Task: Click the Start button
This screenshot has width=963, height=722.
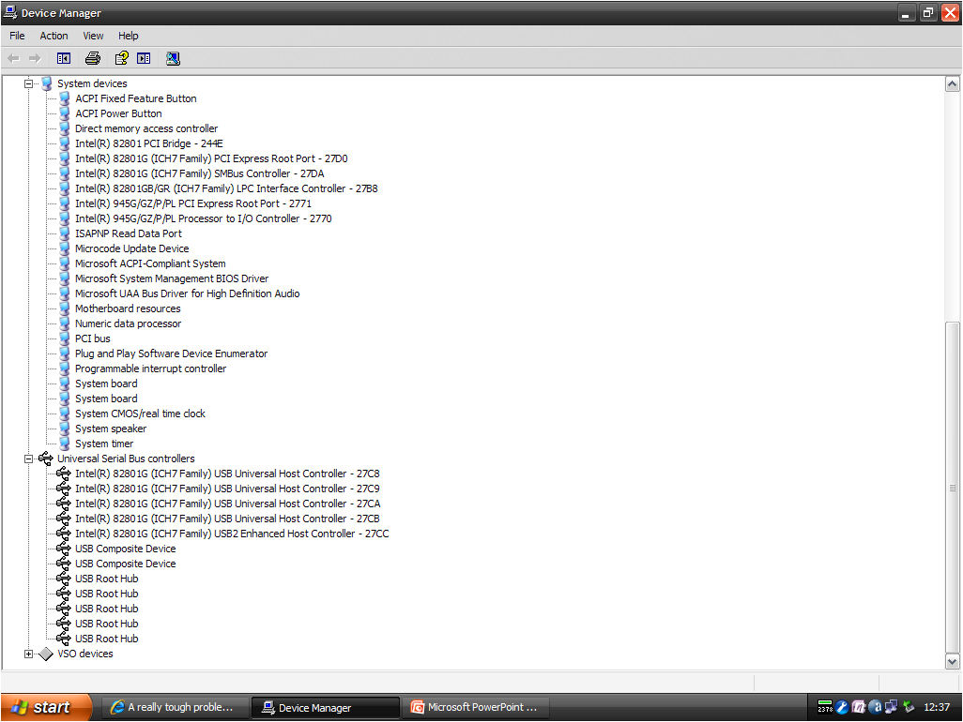Action: 47,707
